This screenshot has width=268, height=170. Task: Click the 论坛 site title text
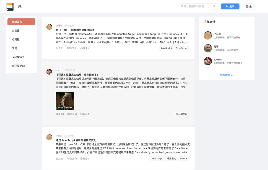[19, 6]
